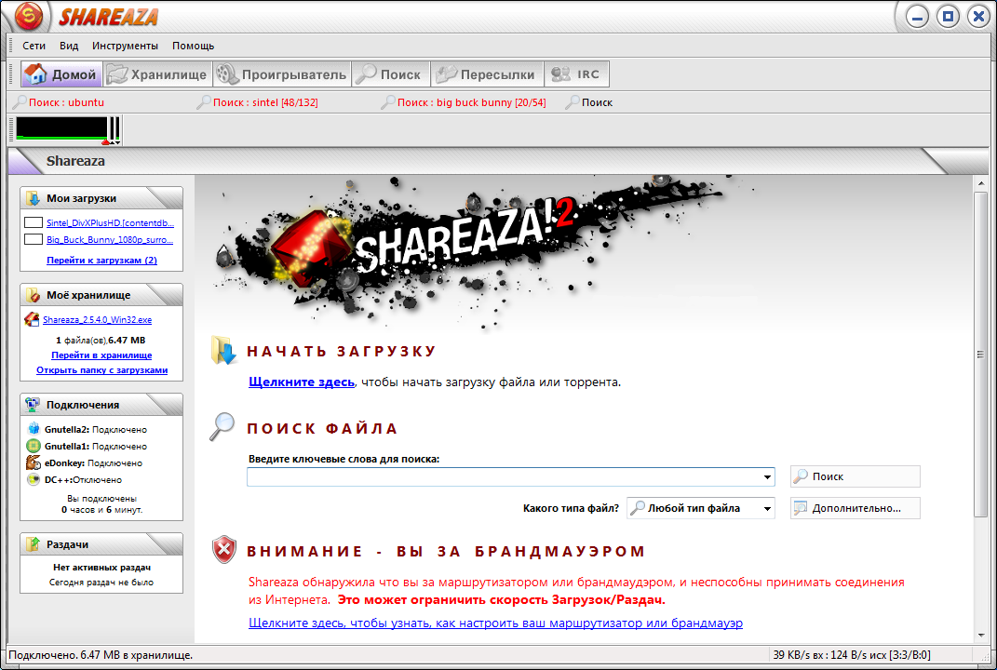Open the Shareaza_2.5.4.0_Win32.exe file link

[97, 320]
